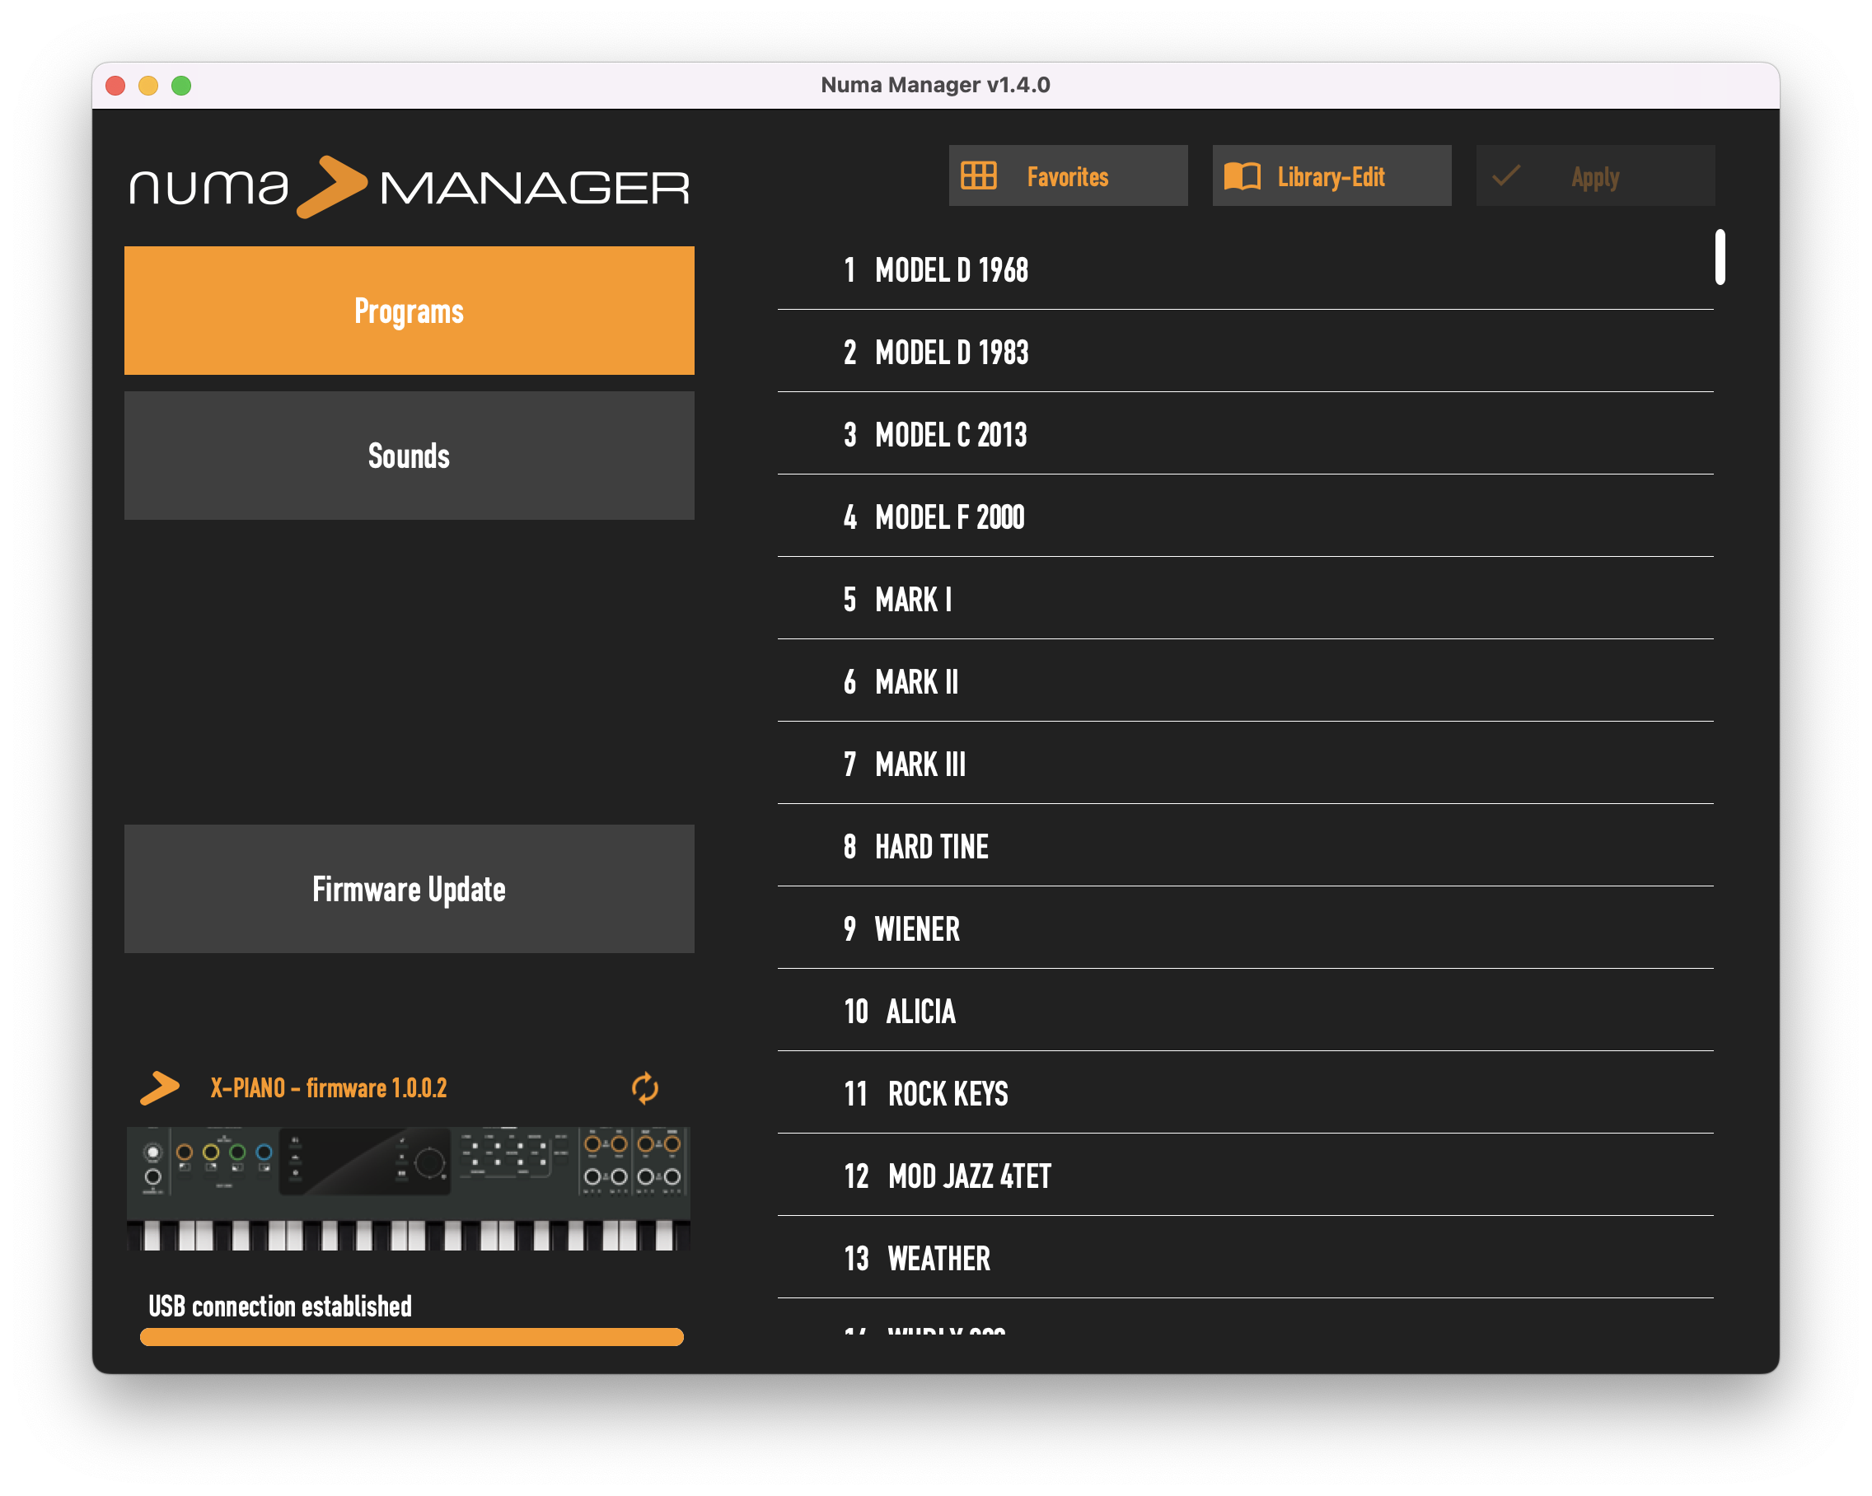Click the Favorites grid icon
The height and width of the screenshot is (1496, 1872).
[x=978, y=175]
